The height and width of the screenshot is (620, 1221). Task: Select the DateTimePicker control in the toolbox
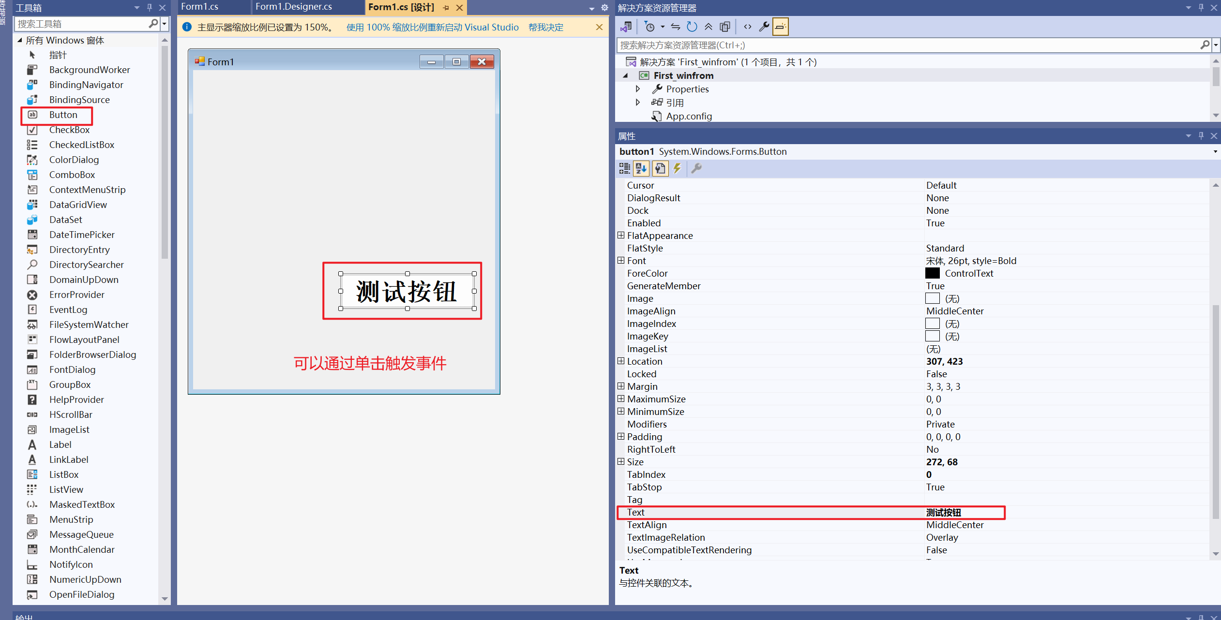click(x=82, y=235)
